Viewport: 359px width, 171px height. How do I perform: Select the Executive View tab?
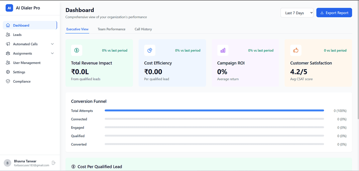77,29
